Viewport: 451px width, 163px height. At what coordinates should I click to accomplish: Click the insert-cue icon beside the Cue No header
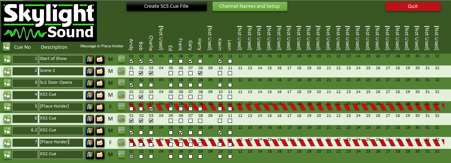[x=7, y=47]
